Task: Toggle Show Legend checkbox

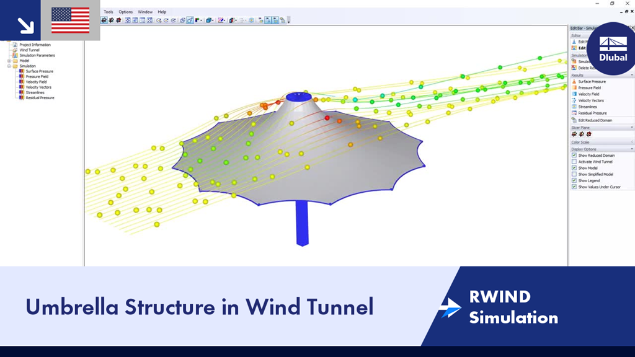Action: (x=574, y=180)
